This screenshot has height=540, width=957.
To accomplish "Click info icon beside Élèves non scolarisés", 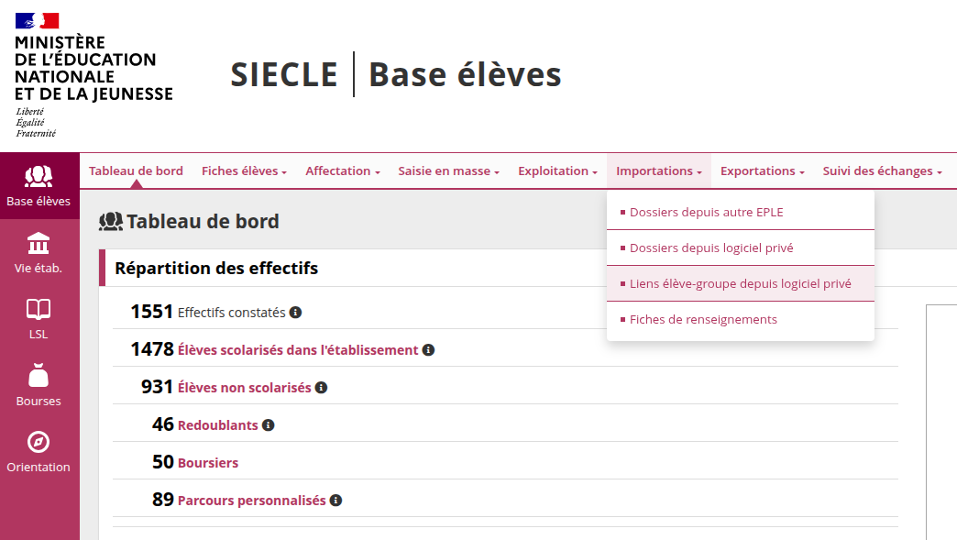I will pos(321,388).
